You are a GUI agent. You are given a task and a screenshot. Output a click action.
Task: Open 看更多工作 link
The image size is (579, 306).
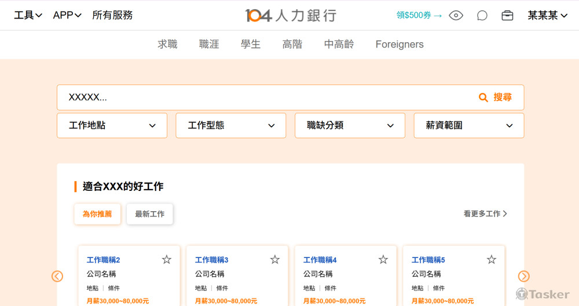485,214
